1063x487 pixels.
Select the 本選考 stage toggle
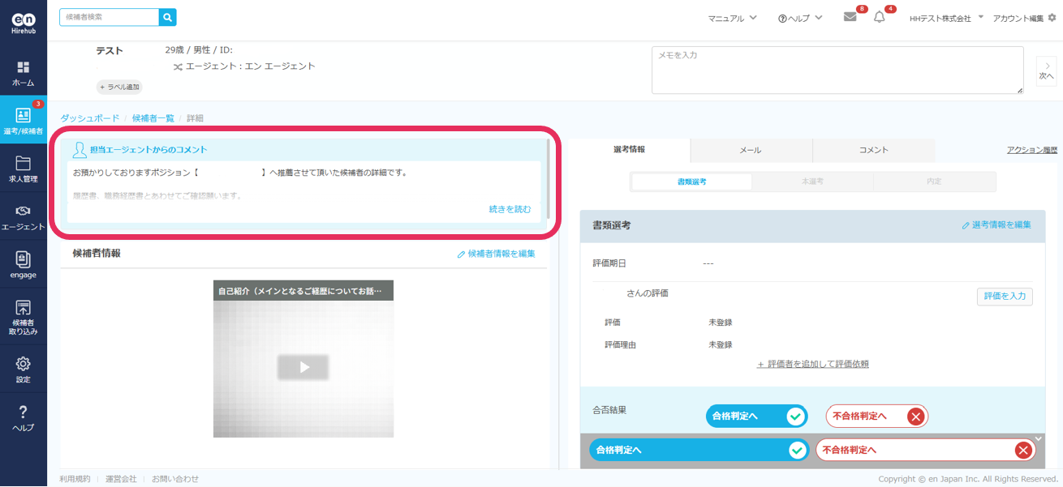pos(812,182)
